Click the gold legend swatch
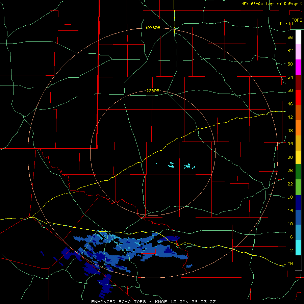 click(x=298, y=143)
